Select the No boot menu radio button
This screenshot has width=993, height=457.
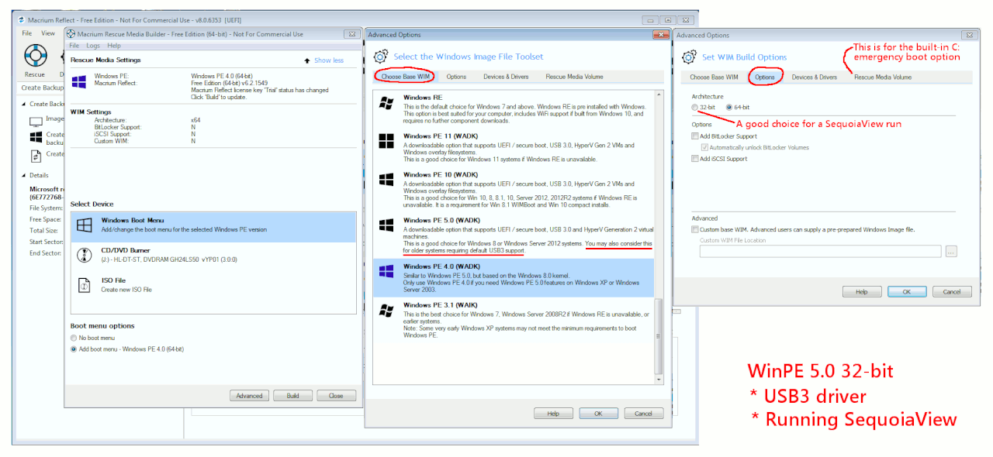tap(74, 338)
